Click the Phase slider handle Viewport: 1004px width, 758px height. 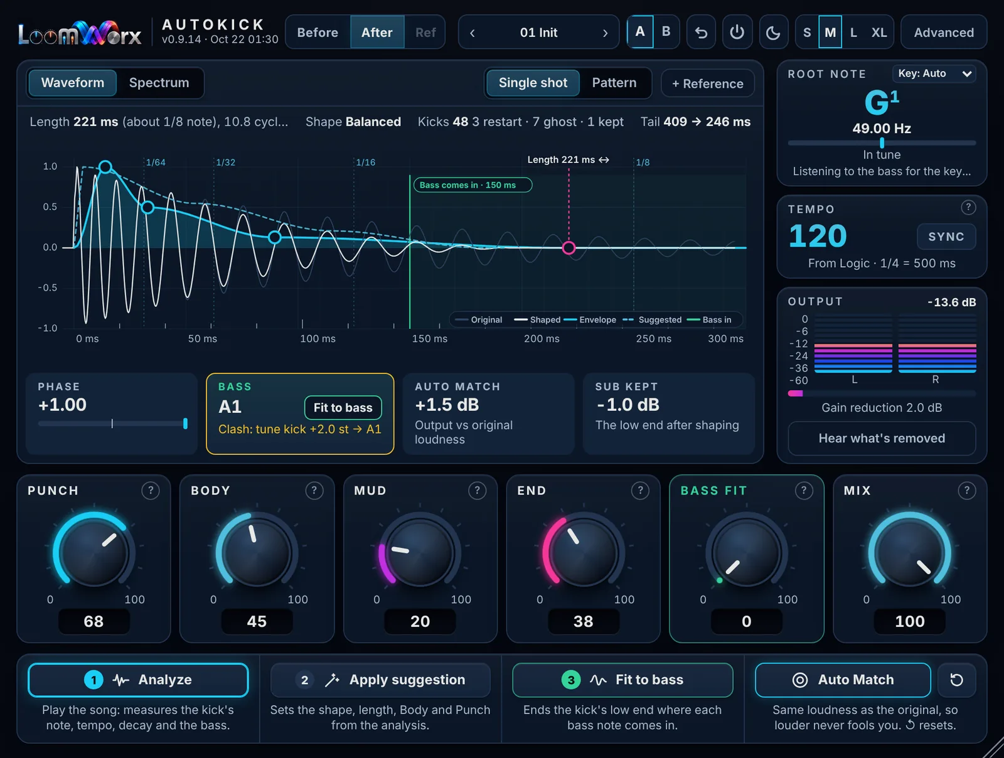point(185,424)
